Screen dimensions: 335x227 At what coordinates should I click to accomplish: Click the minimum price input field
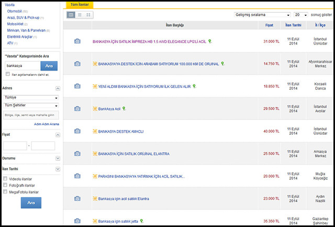point(15,146)
